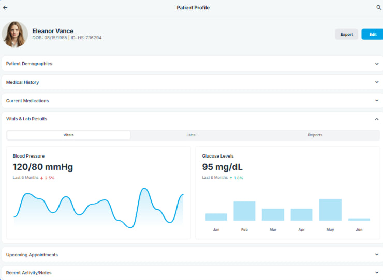Click the Jun month label
Image resolution: width=383 pixels, height=280 pixels.
(359, 230)
